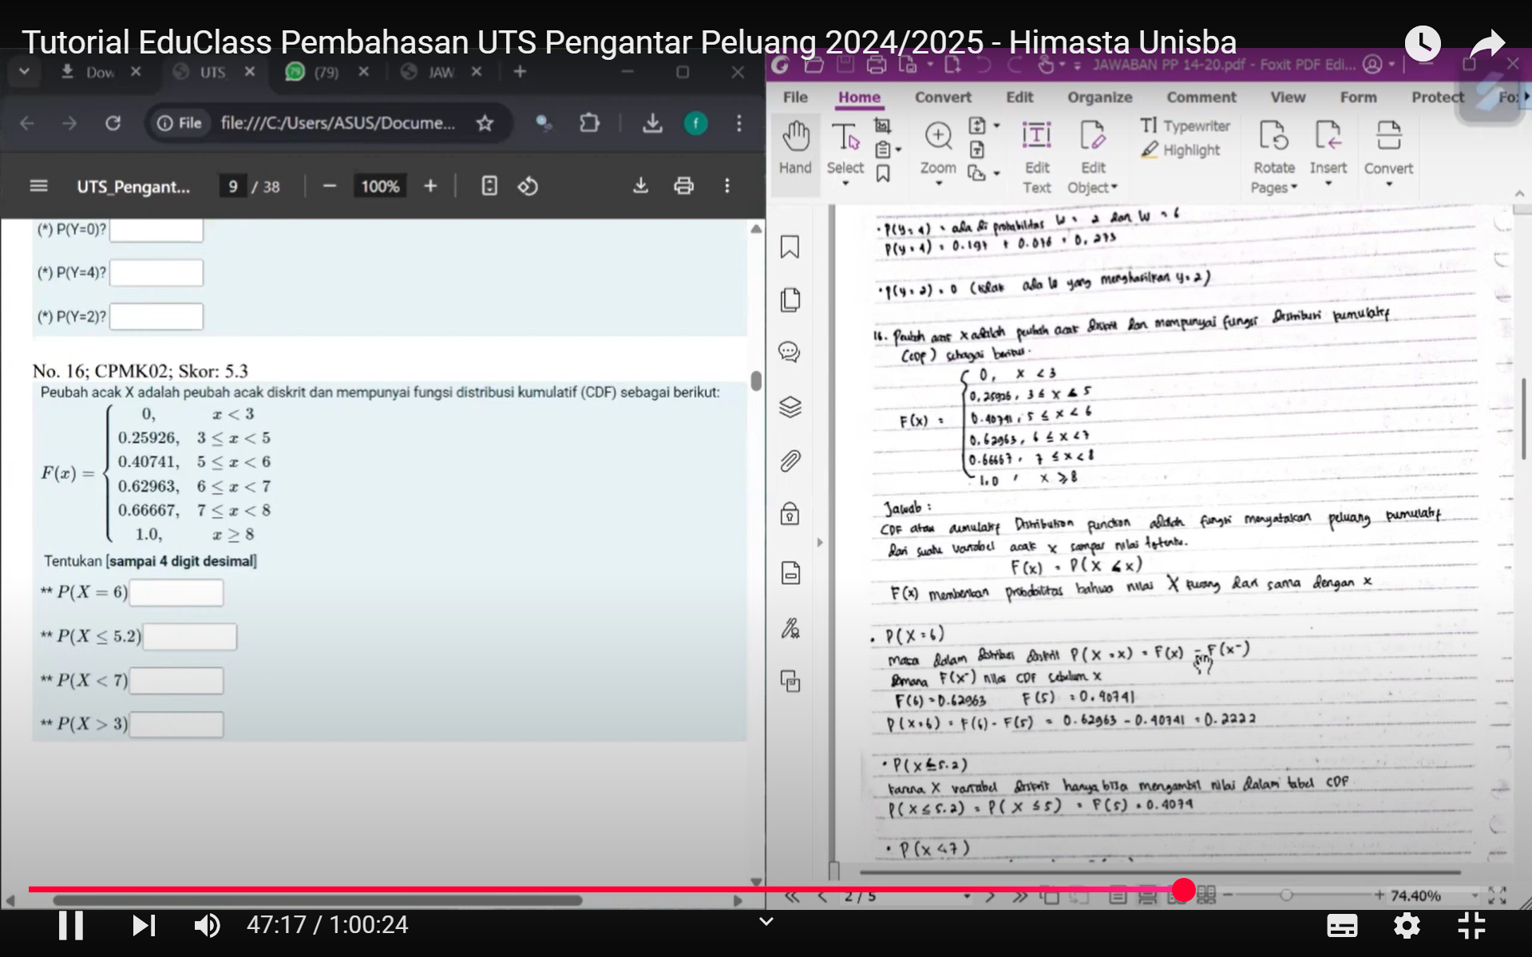Switch to the Comment ribbon tab

click(1201, 97)
